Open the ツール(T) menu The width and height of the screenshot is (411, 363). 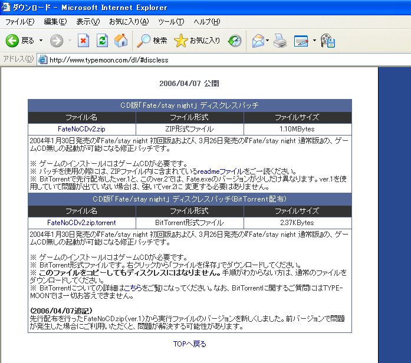click(x=171, y=22)
